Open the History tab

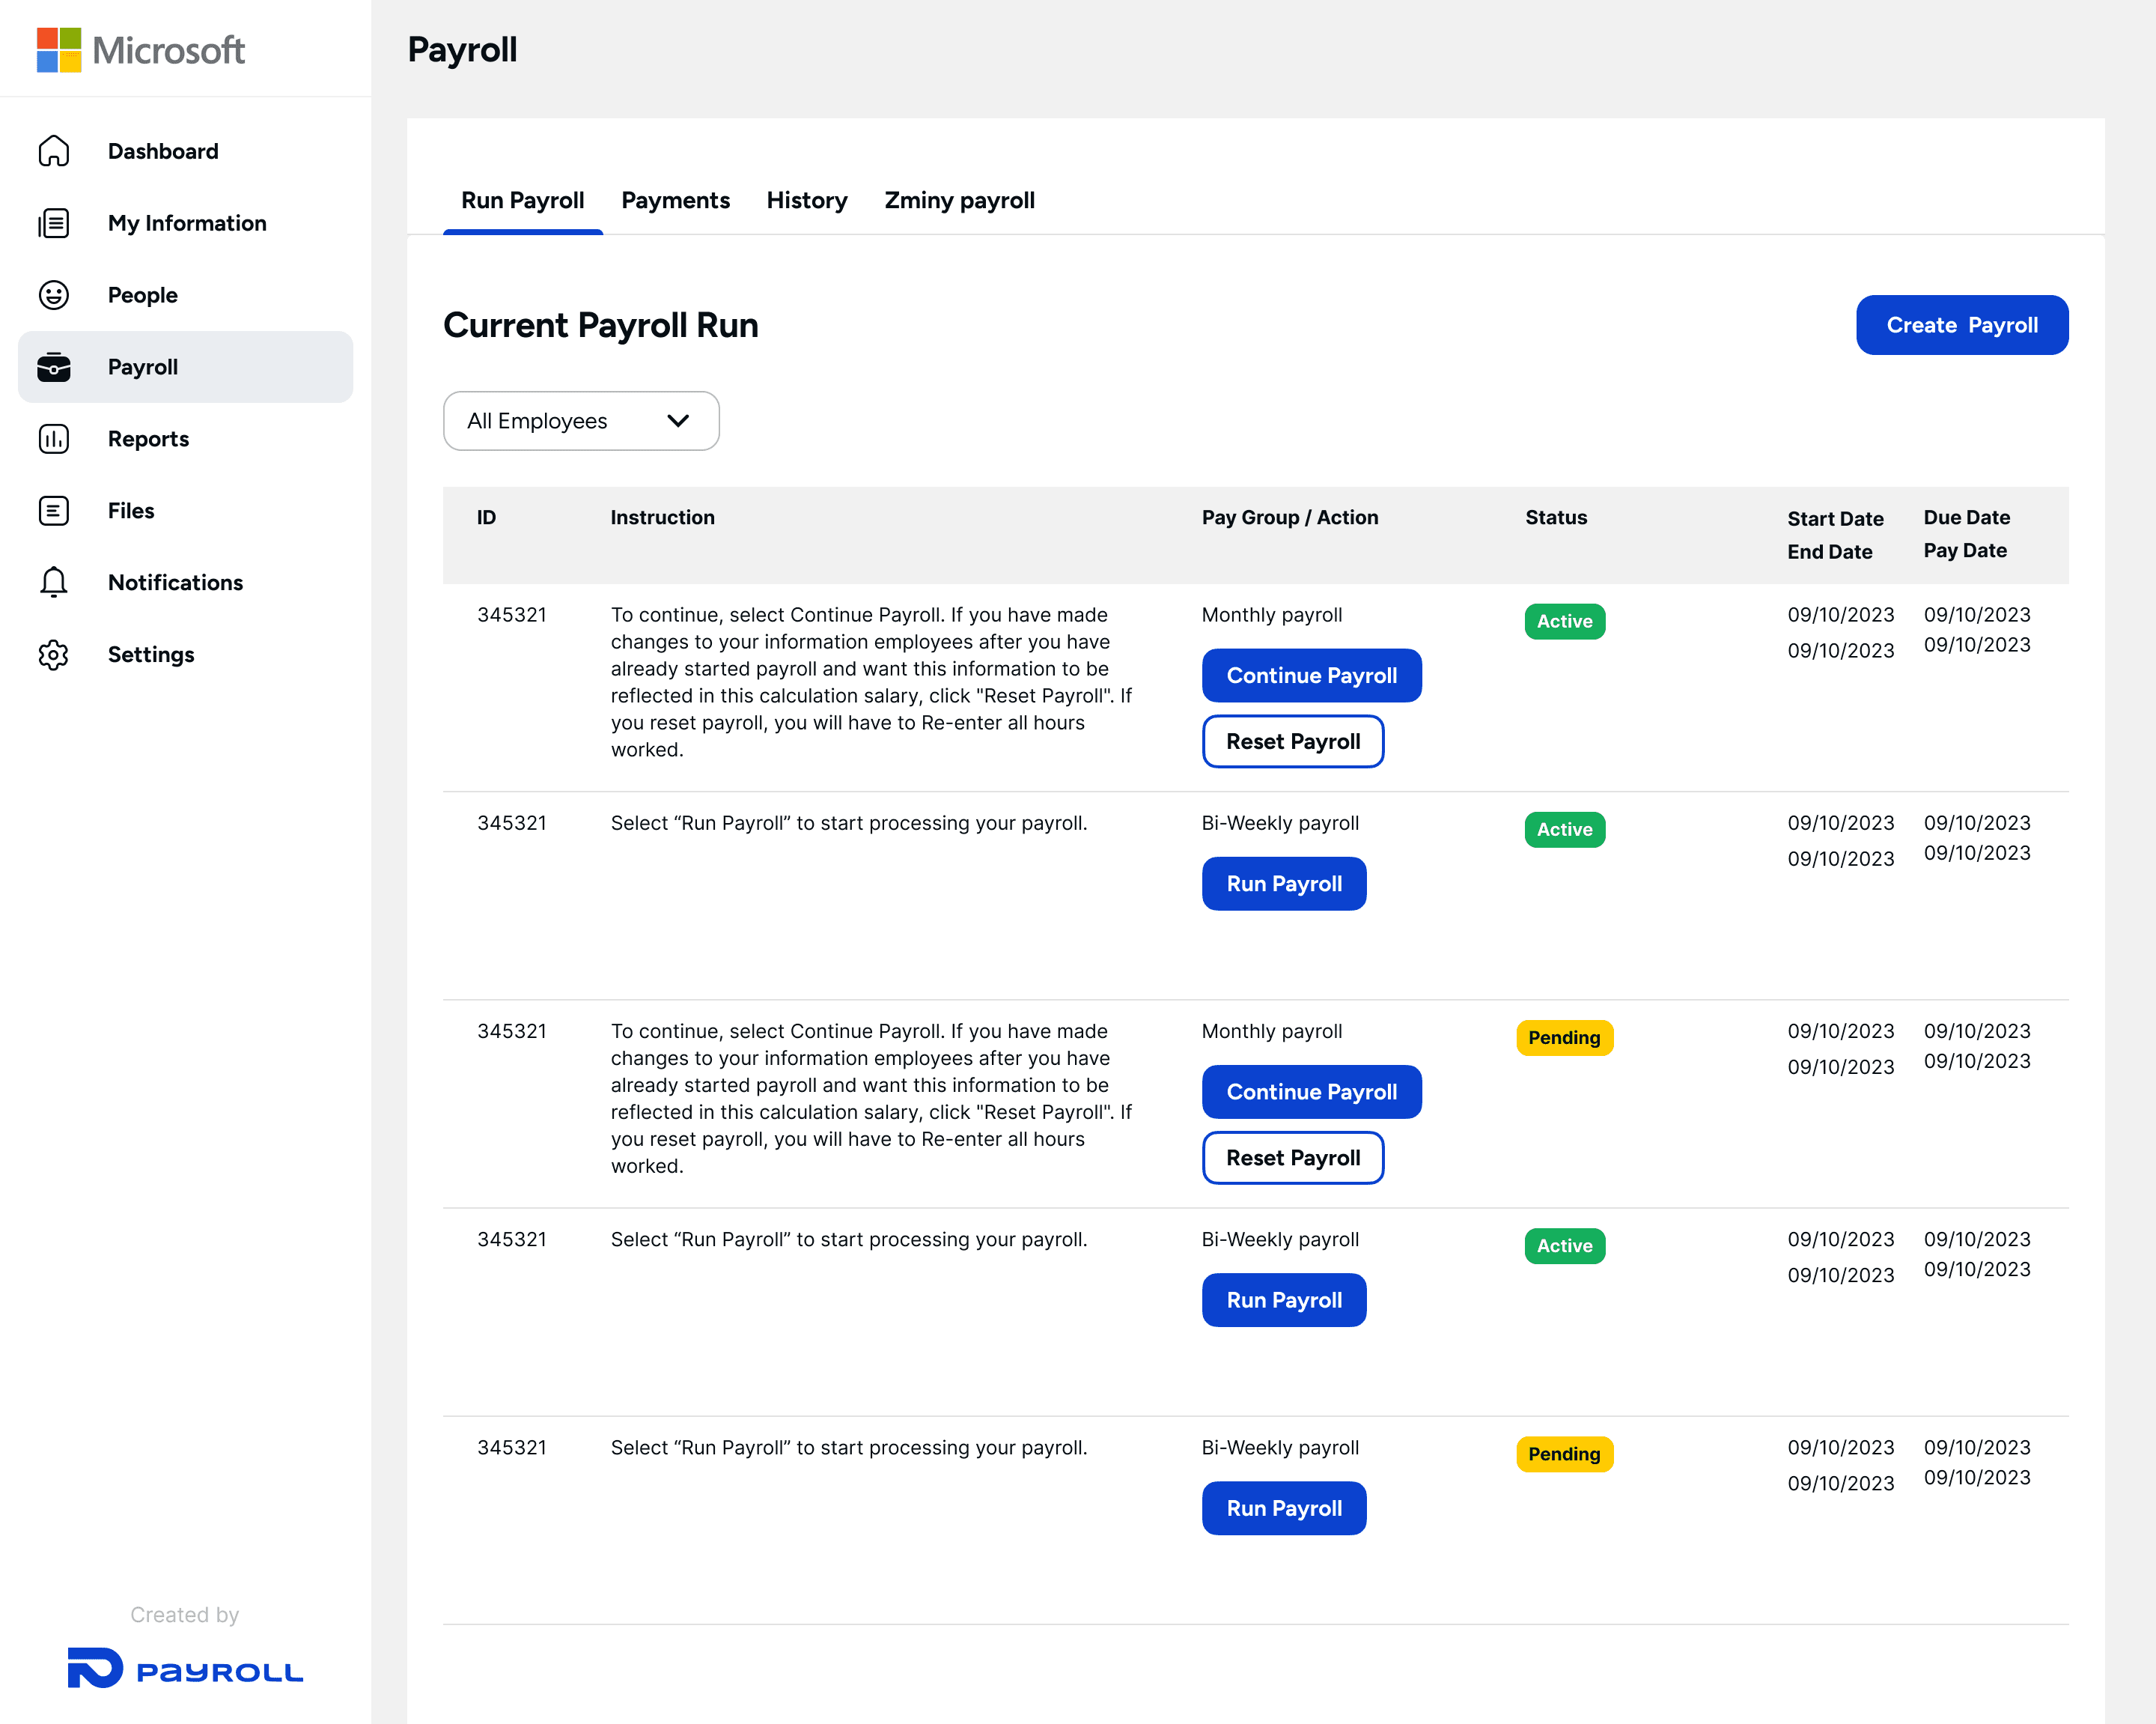806,201
